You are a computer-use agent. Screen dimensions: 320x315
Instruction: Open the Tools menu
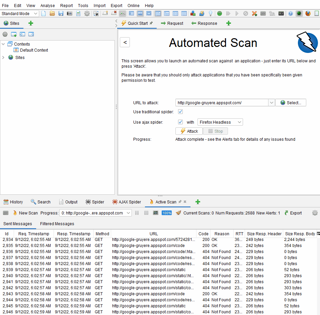[x=83, y=5]
